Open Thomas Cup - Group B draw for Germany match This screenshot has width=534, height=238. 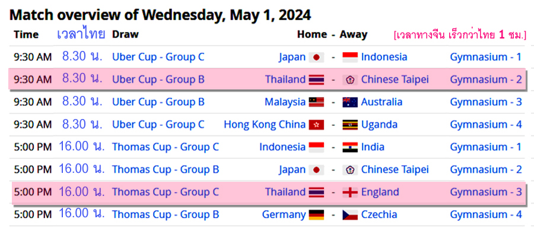pyautogui.click(x=166, y=214)
